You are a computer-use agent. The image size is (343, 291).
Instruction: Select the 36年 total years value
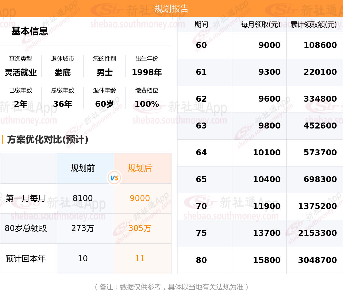pos(63,104)
